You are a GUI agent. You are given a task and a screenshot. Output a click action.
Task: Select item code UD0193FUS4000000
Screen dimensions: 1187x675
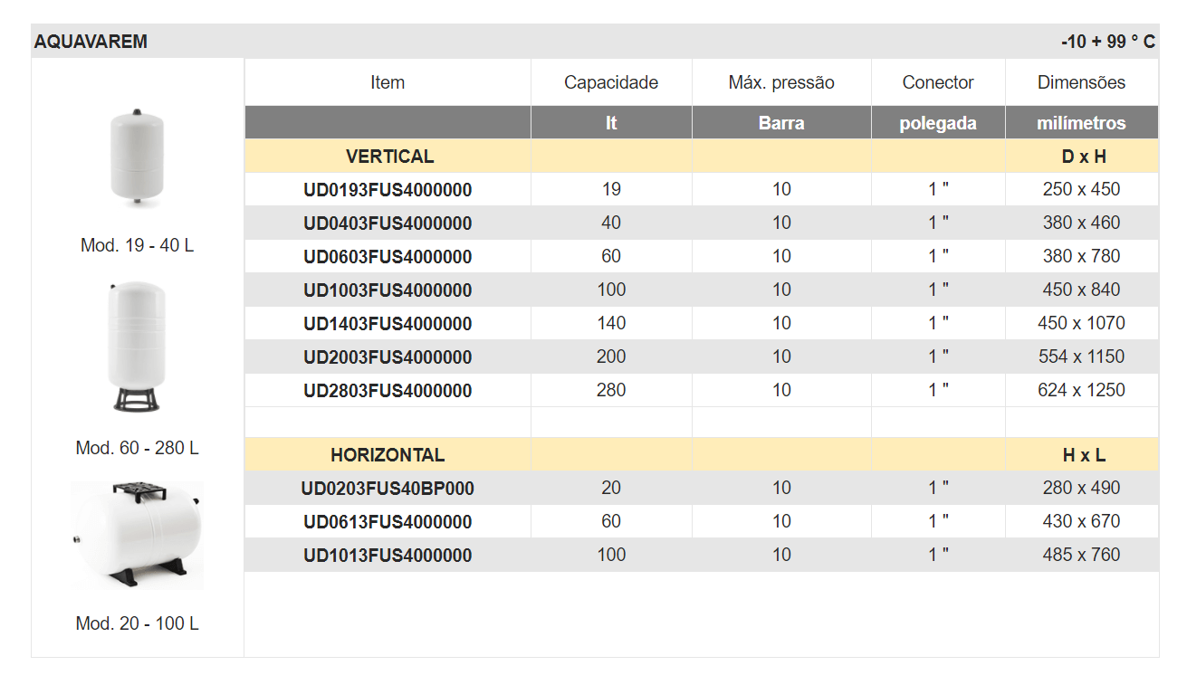point(388,190)
